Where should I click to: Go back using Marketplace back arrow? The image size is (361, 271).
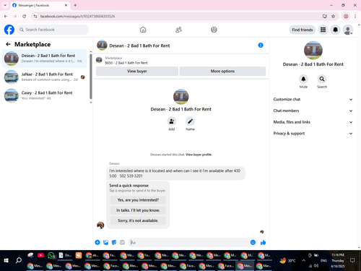point(8,44)
